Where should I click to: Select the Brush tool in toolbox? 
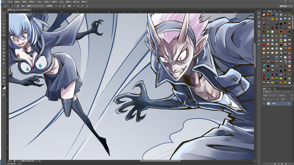4,38
